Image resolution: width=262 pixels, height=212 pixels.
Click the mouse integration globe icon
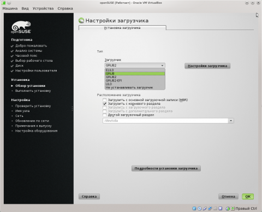pos(228,208)
